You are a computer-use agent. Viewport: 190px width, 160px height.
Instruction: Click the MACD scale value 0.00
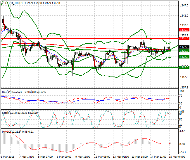click(x=182, y=144)
